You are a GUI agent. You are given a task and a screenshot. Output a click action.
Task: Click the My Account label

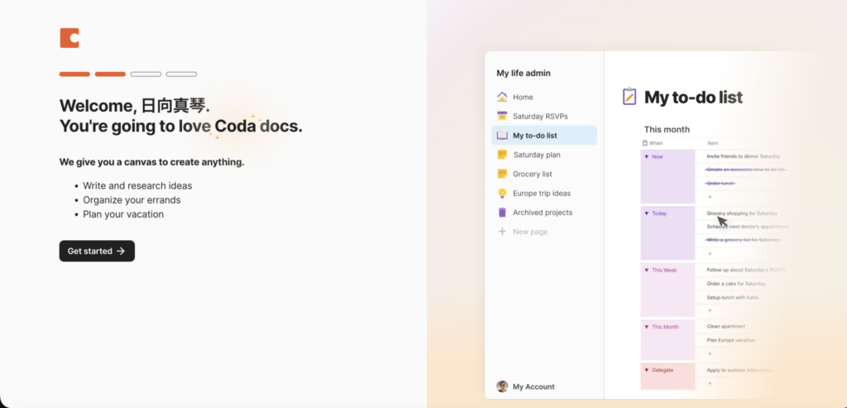(x=534, y=386)
